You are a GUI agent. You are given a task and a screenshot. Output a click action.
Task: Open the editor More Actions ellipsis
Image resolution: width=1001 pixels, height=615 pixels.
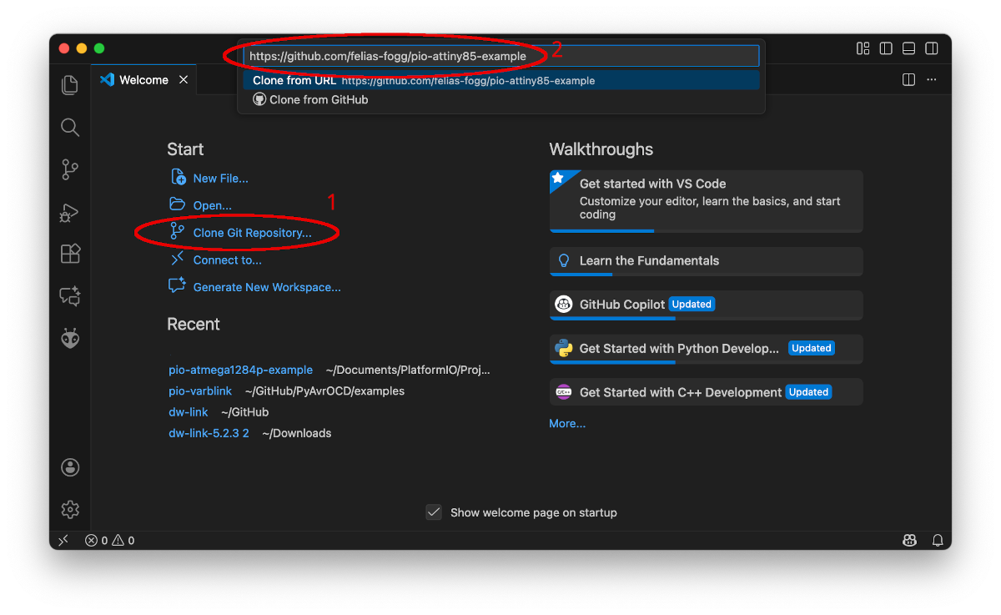click(932, 79)
